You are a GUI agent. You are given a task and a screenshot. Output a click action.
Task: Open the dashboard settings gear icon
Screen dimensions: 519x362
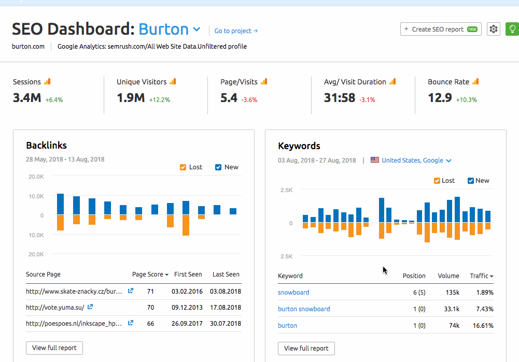pyautogui.click(x=493, y=29)
